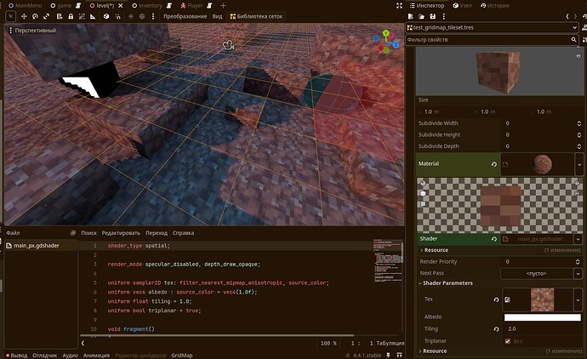This screenshot has width=587, height=359.
Task: Open the GridMap bottom panel
Action: [181, 356]
